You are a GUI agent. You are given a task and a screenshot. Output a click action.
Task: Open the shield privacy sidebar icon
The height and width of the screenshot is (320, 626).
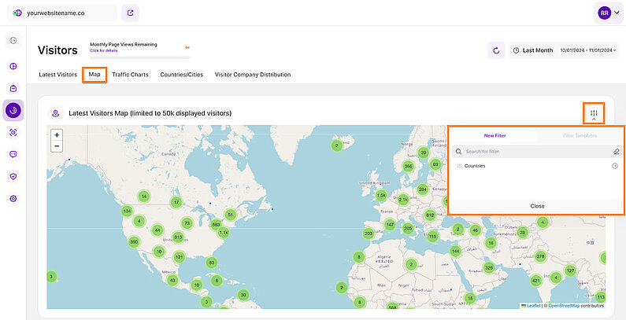click(13, 176)
